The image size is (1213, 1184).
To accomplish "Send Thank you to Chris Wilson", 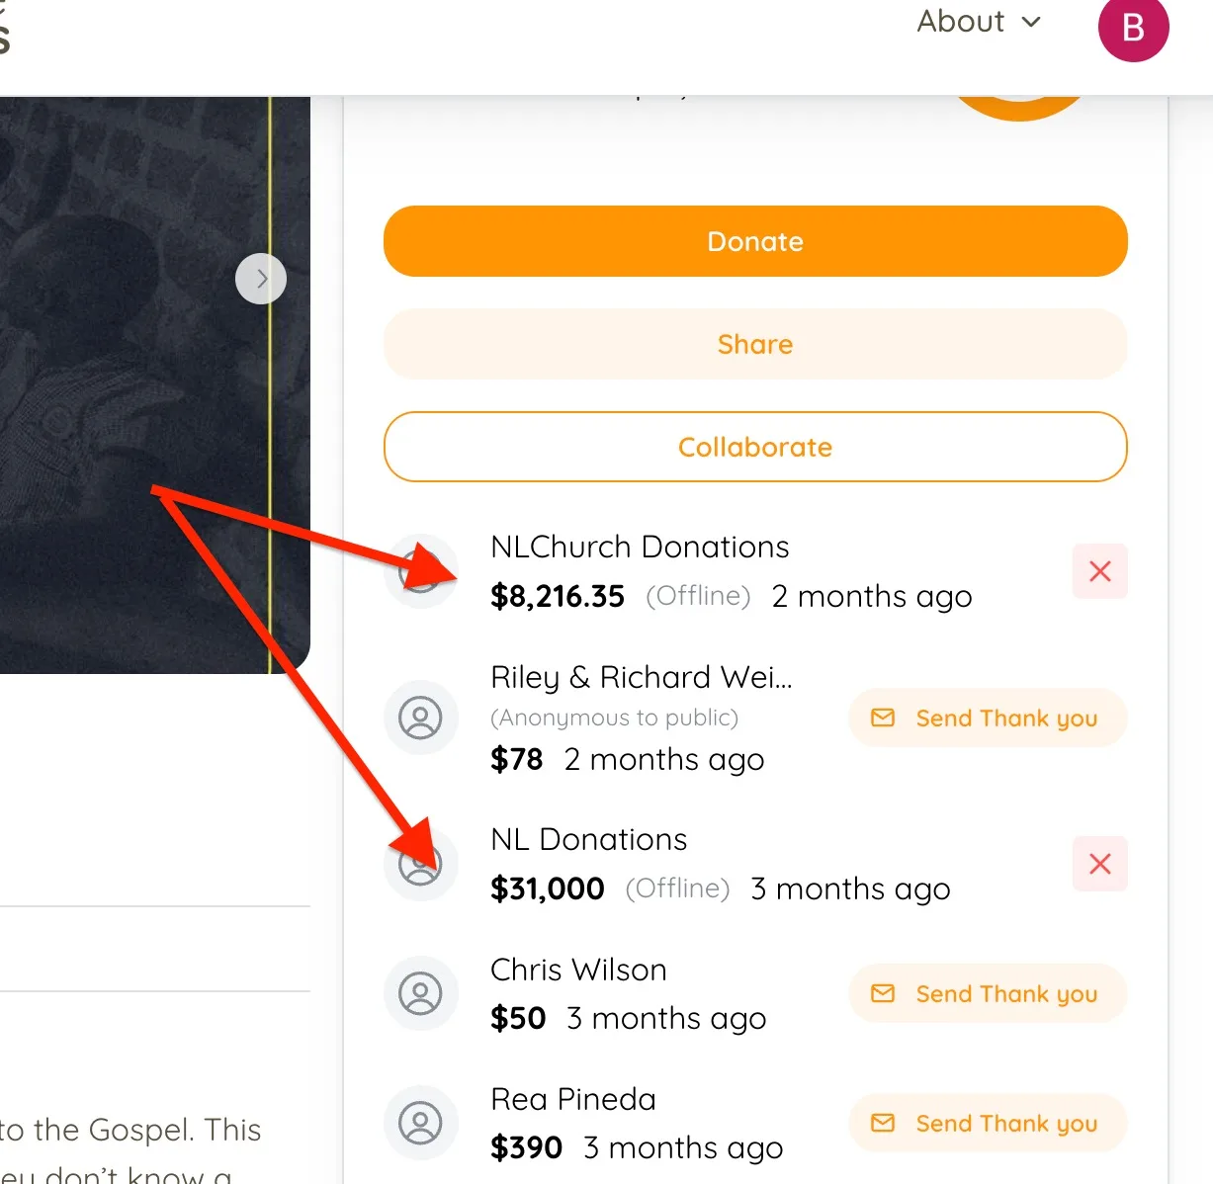I will pos(988,993).
